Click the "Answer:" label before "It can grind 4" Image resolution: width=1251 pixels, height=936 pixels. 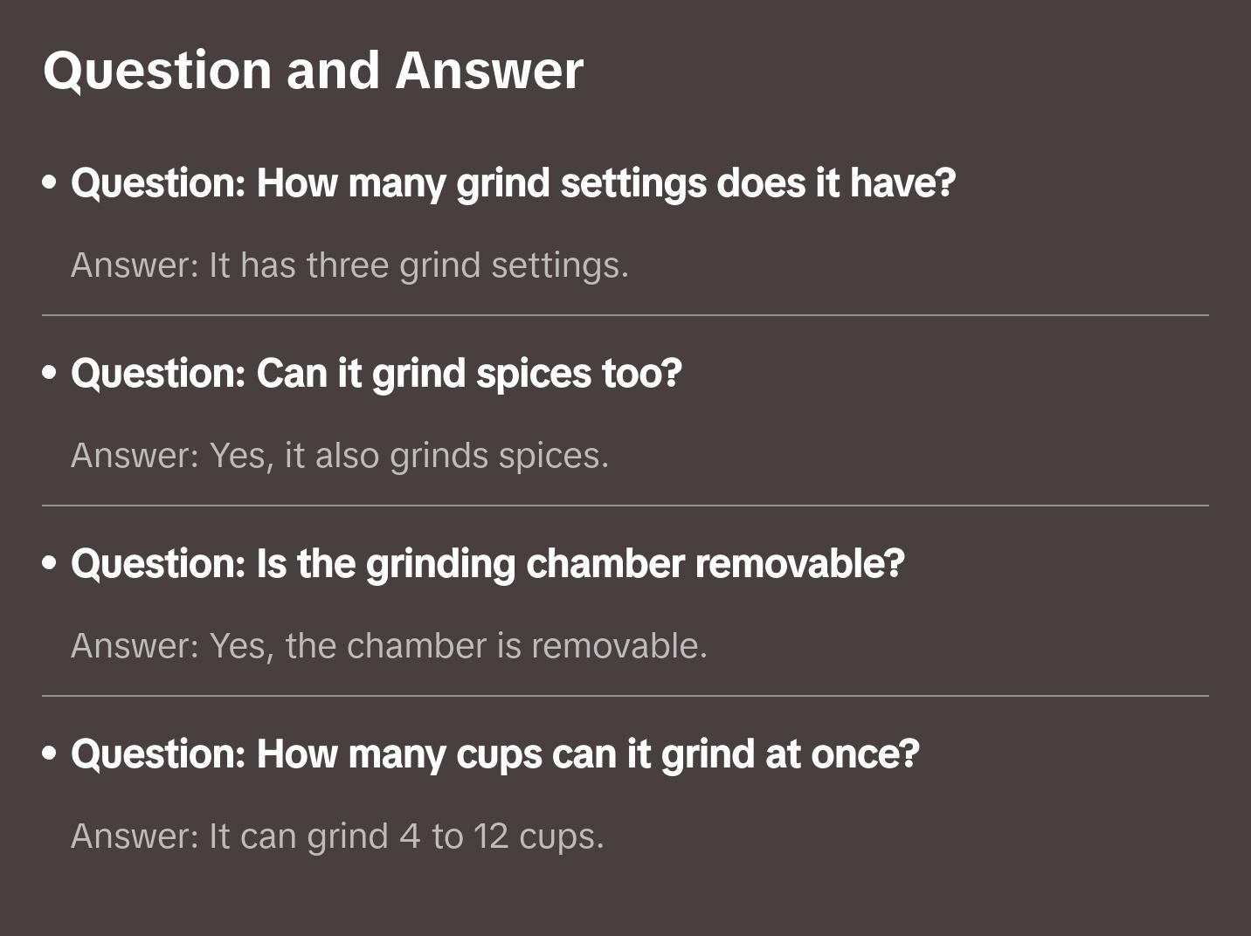135,836
